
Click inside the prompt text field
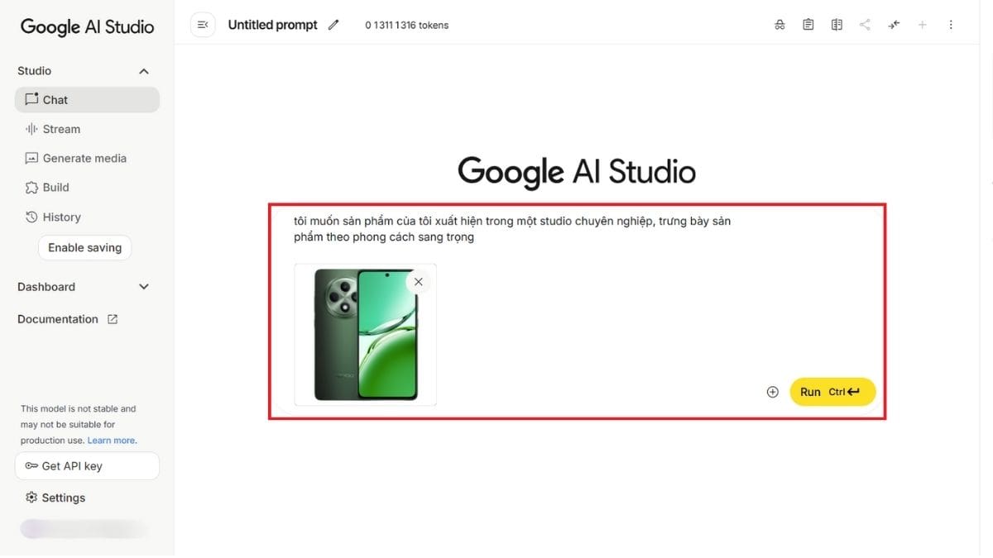tap(512, 229)
